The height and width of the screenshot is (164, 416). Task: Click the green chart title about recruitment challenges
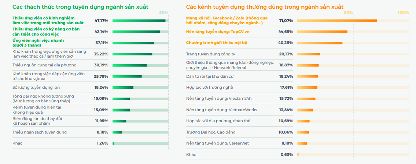(x=81, y=7)
